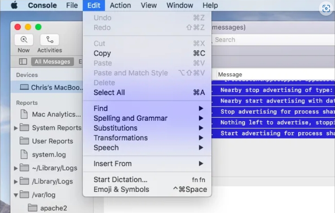Click the System Reports folder icon
335x213 pixels.
(24, 128)
